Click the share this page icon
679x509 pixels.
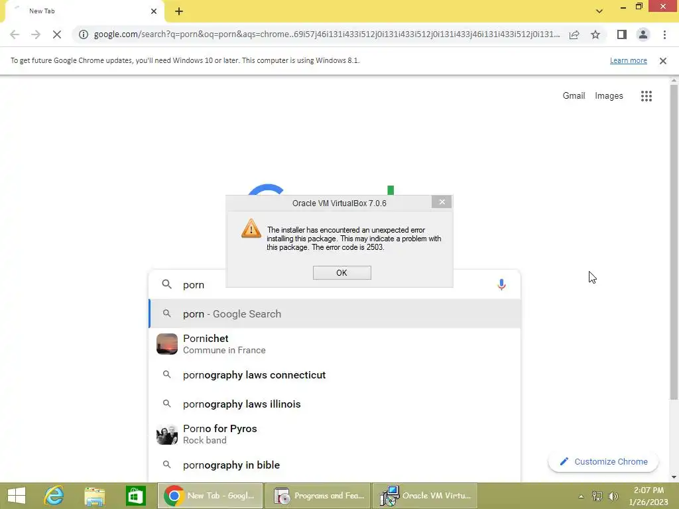[574, 34]
